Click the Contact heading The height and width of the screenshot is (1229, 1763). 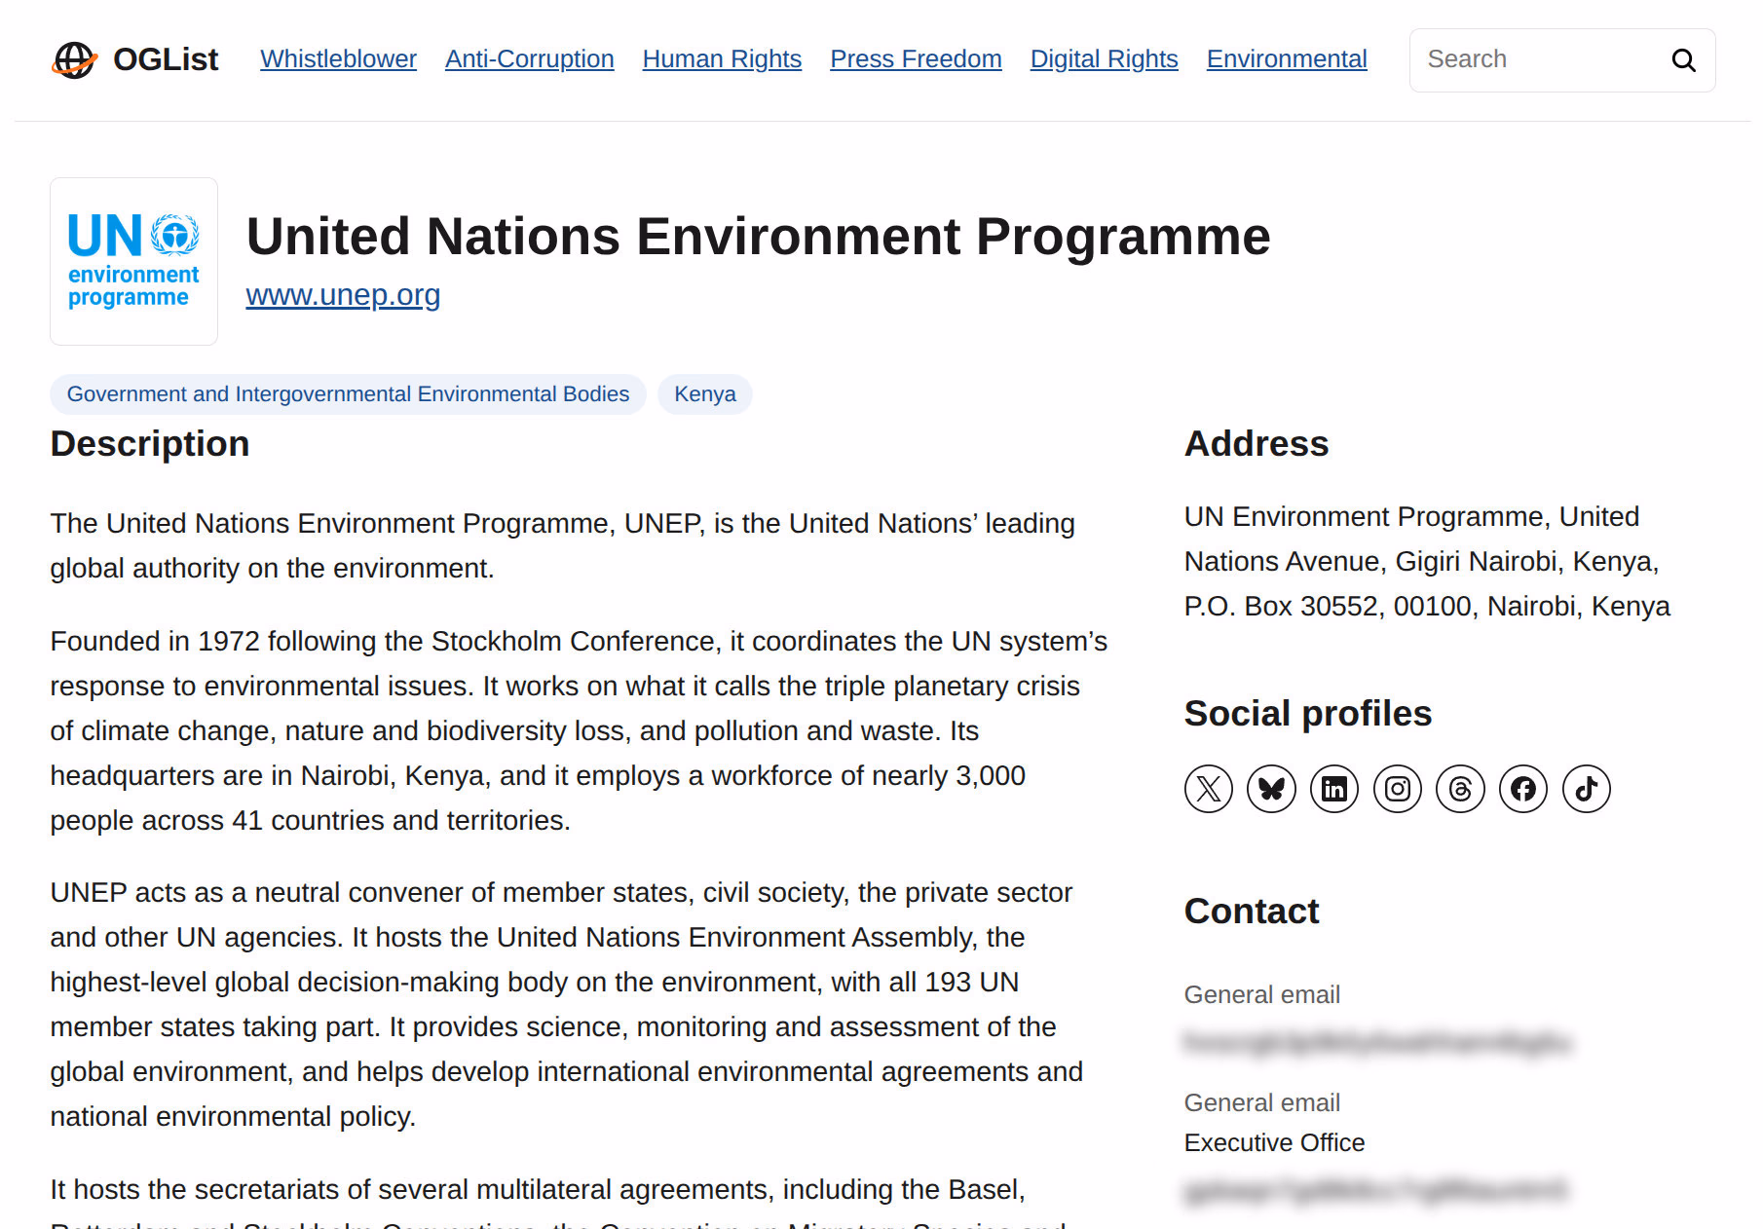point(1252,912)
